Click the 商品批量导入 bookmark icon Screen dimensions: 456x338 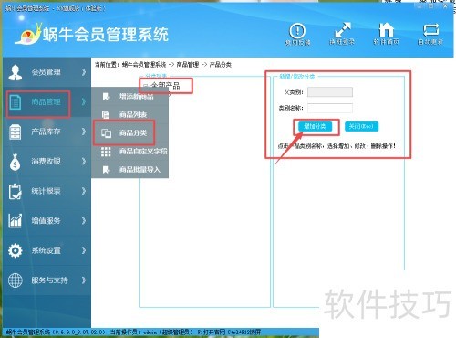pyautogui.click(x=106, y=170)
